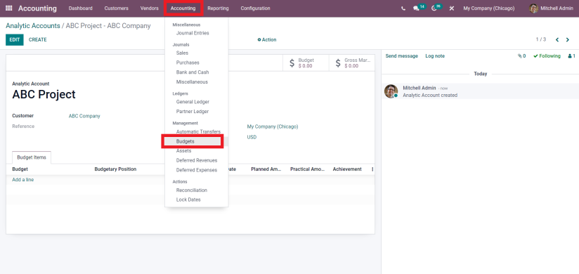The width and height of the screenshot is (579, 274).
Task: Click the EDIT button
Action: click(x=14, y=40)
